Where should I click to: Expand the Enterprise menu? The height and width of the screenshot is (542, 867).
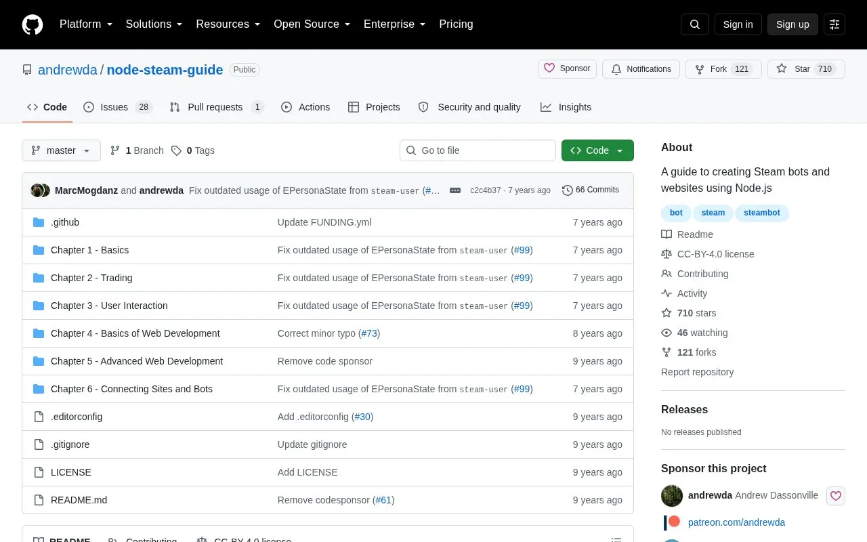(395, 24)
